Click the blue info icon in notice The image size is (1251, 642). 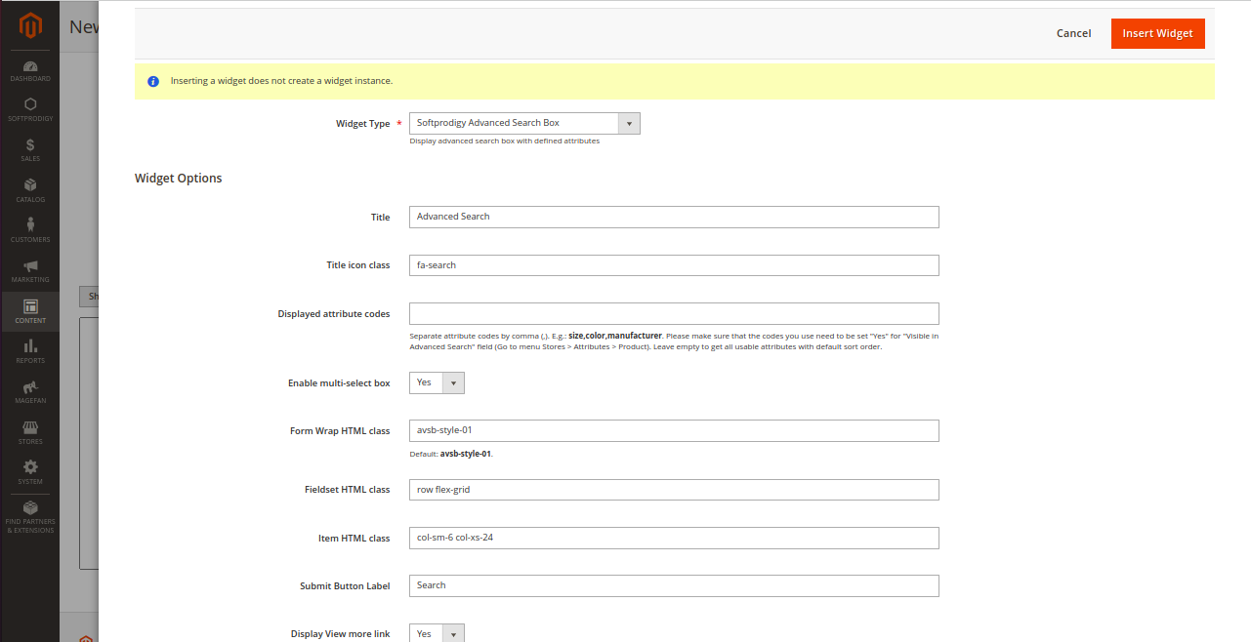coord(153,81)
